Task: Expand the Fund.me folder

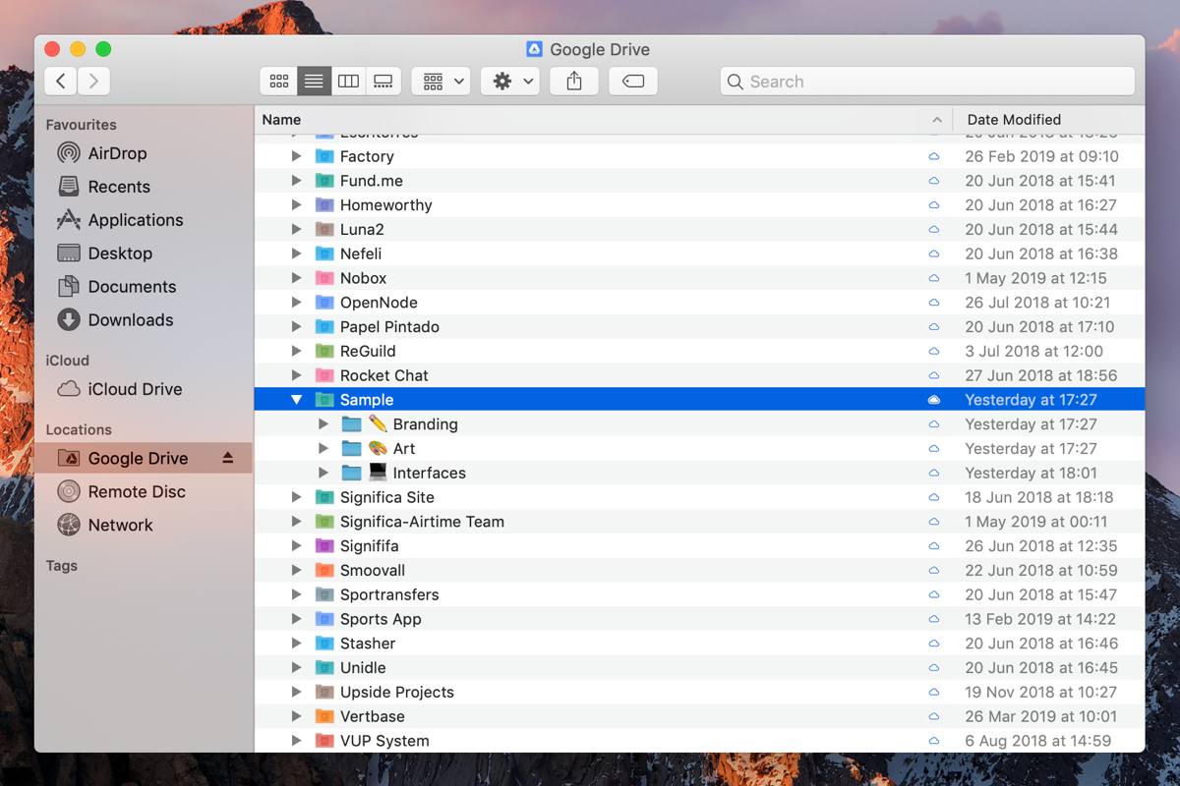Action: click(x=296, y=181)
